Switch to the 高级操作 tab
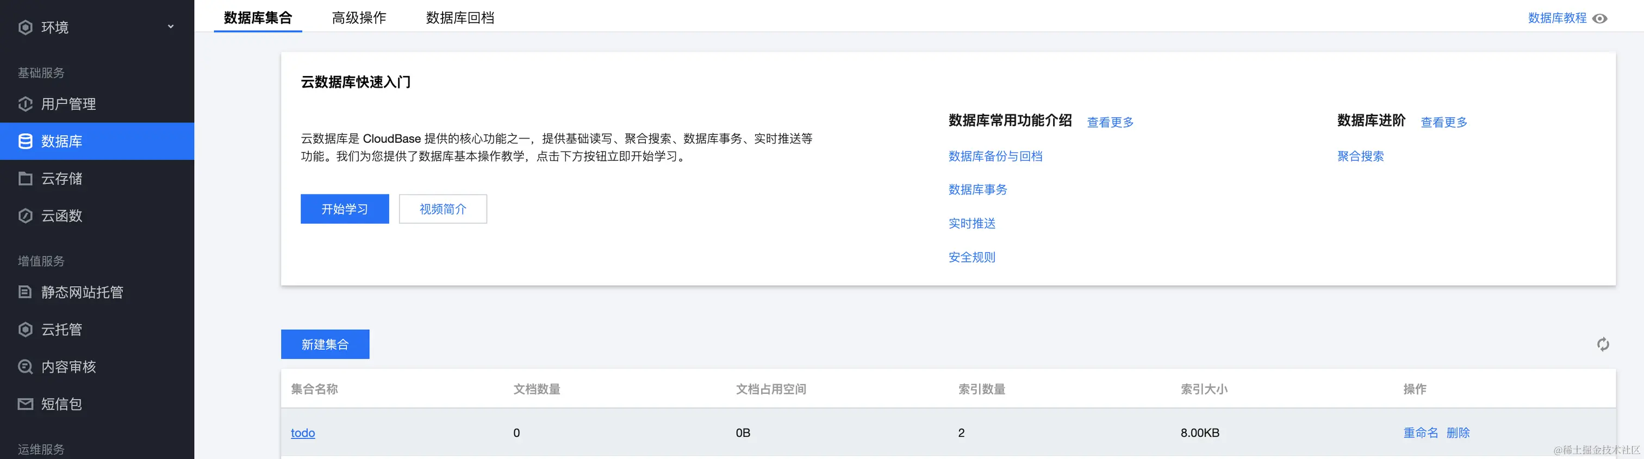 359,18
